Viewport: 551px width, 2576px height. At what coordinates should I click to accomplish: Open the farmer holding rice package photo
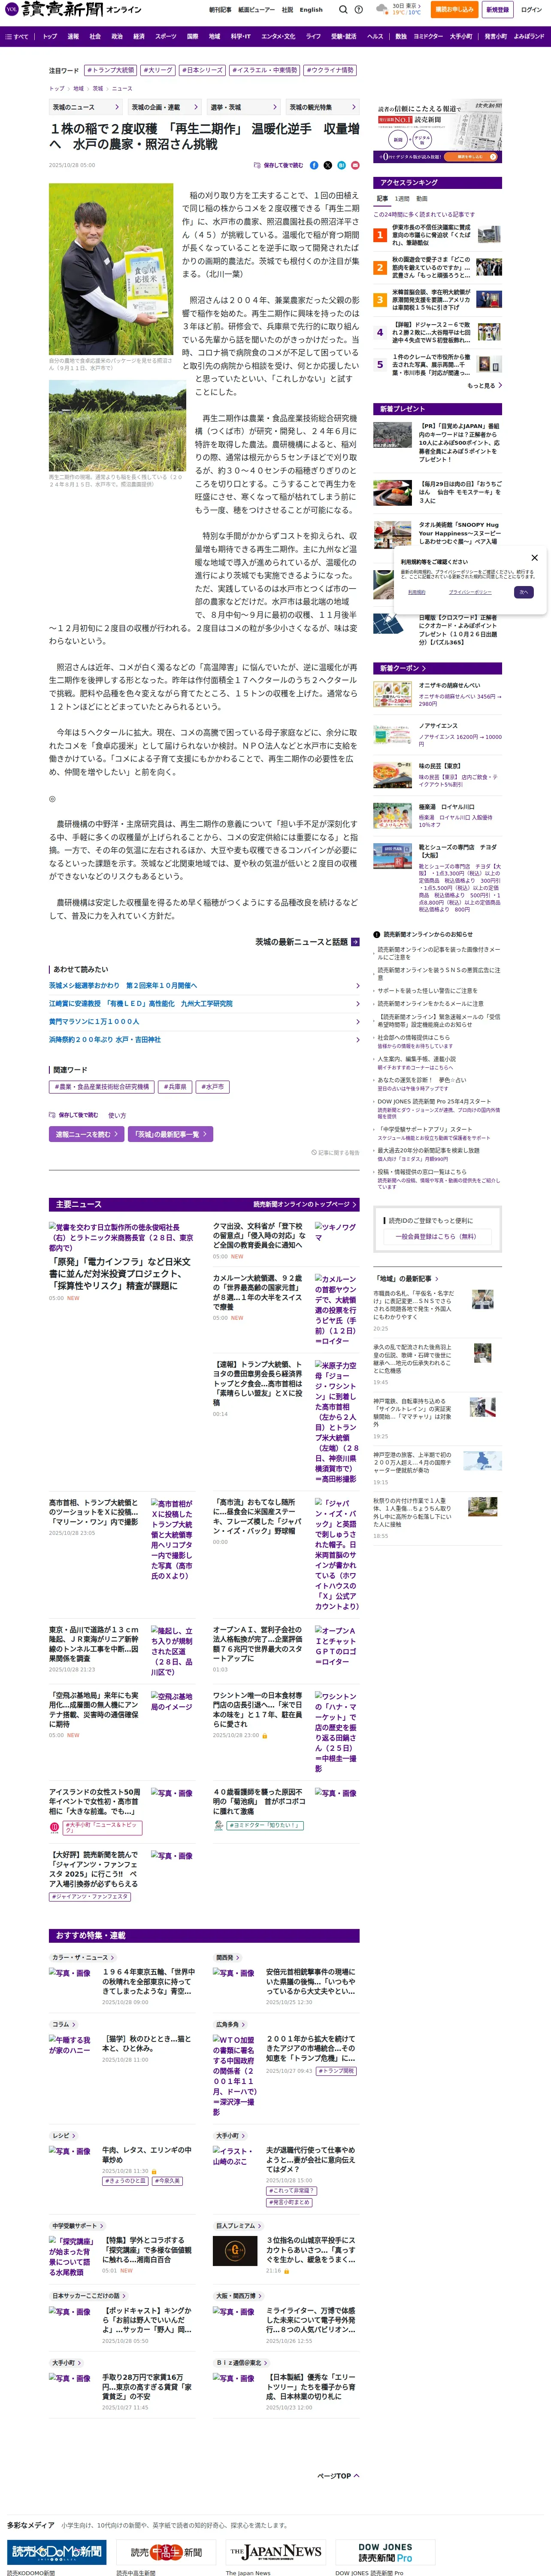(x=111, y=269)
